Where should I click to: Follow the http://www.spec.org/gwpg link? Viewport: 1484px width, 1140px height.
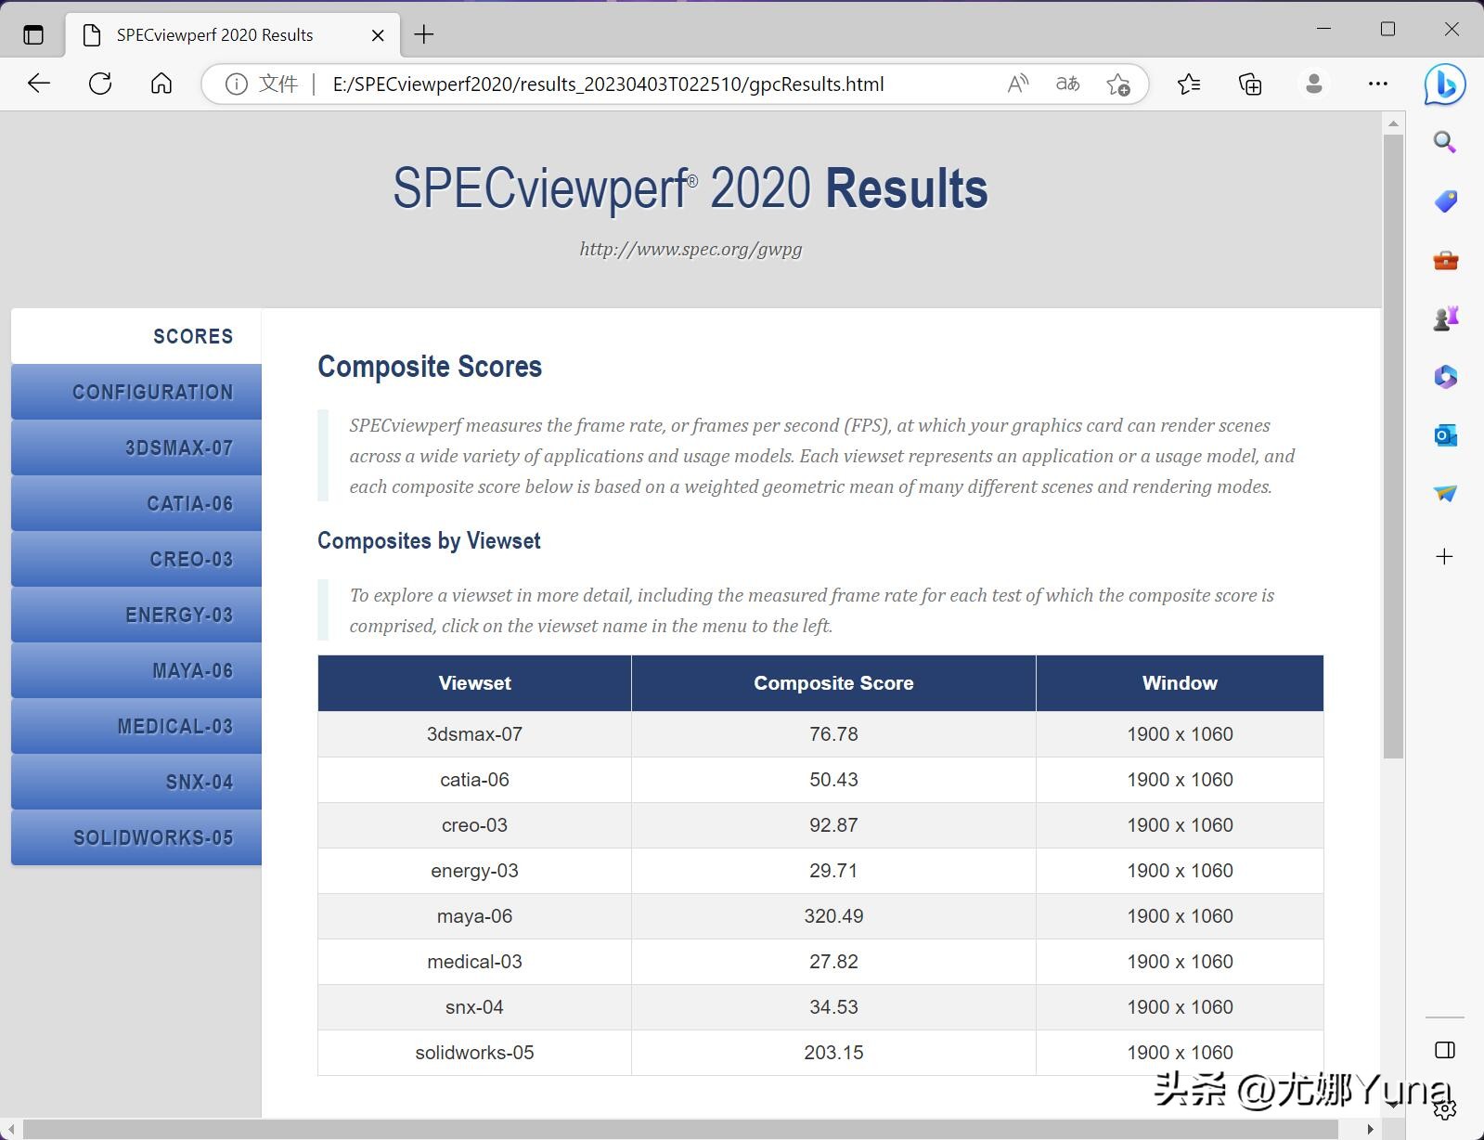690,249
